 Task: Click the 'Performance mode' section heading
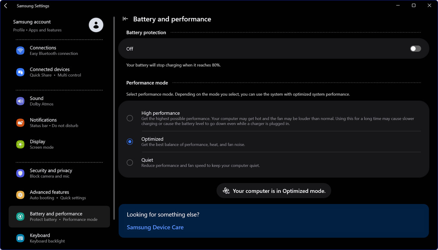tap(147, 83)
